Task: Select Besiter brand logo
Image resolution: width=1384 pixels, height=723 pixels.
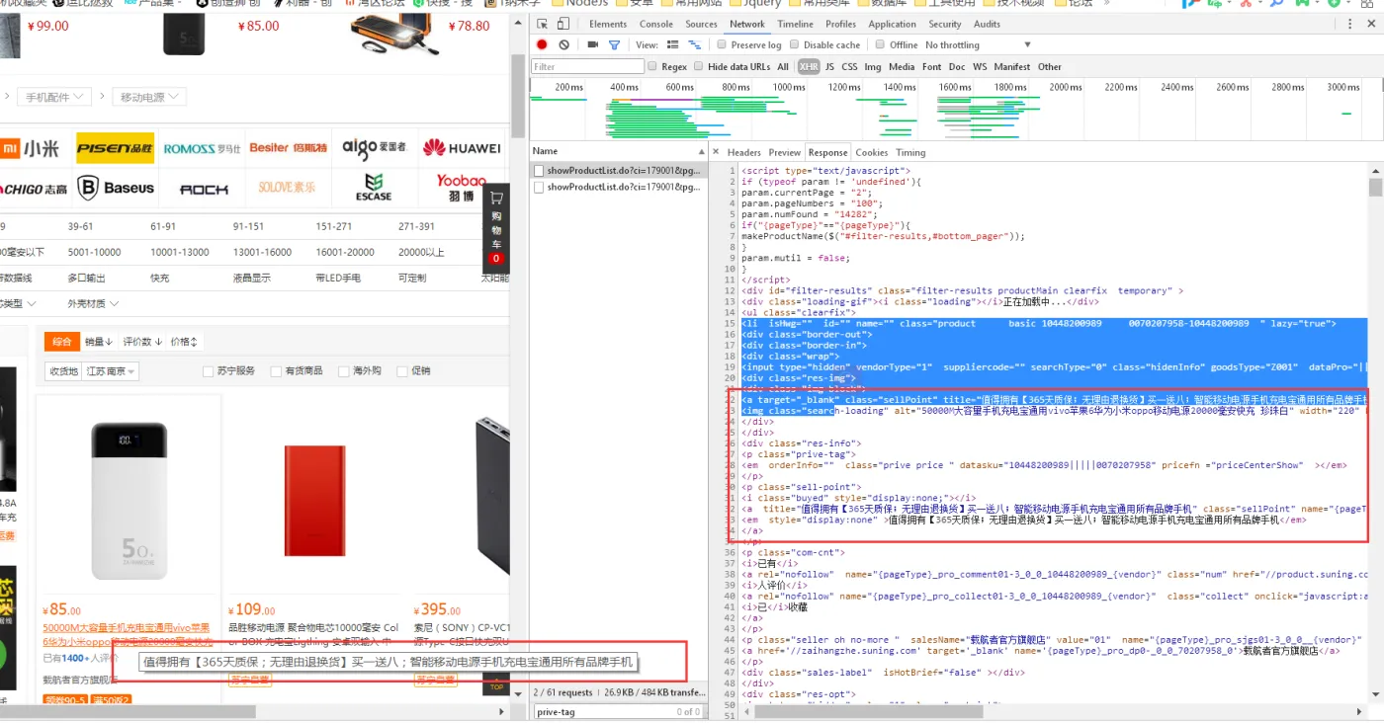Action: 288,148
